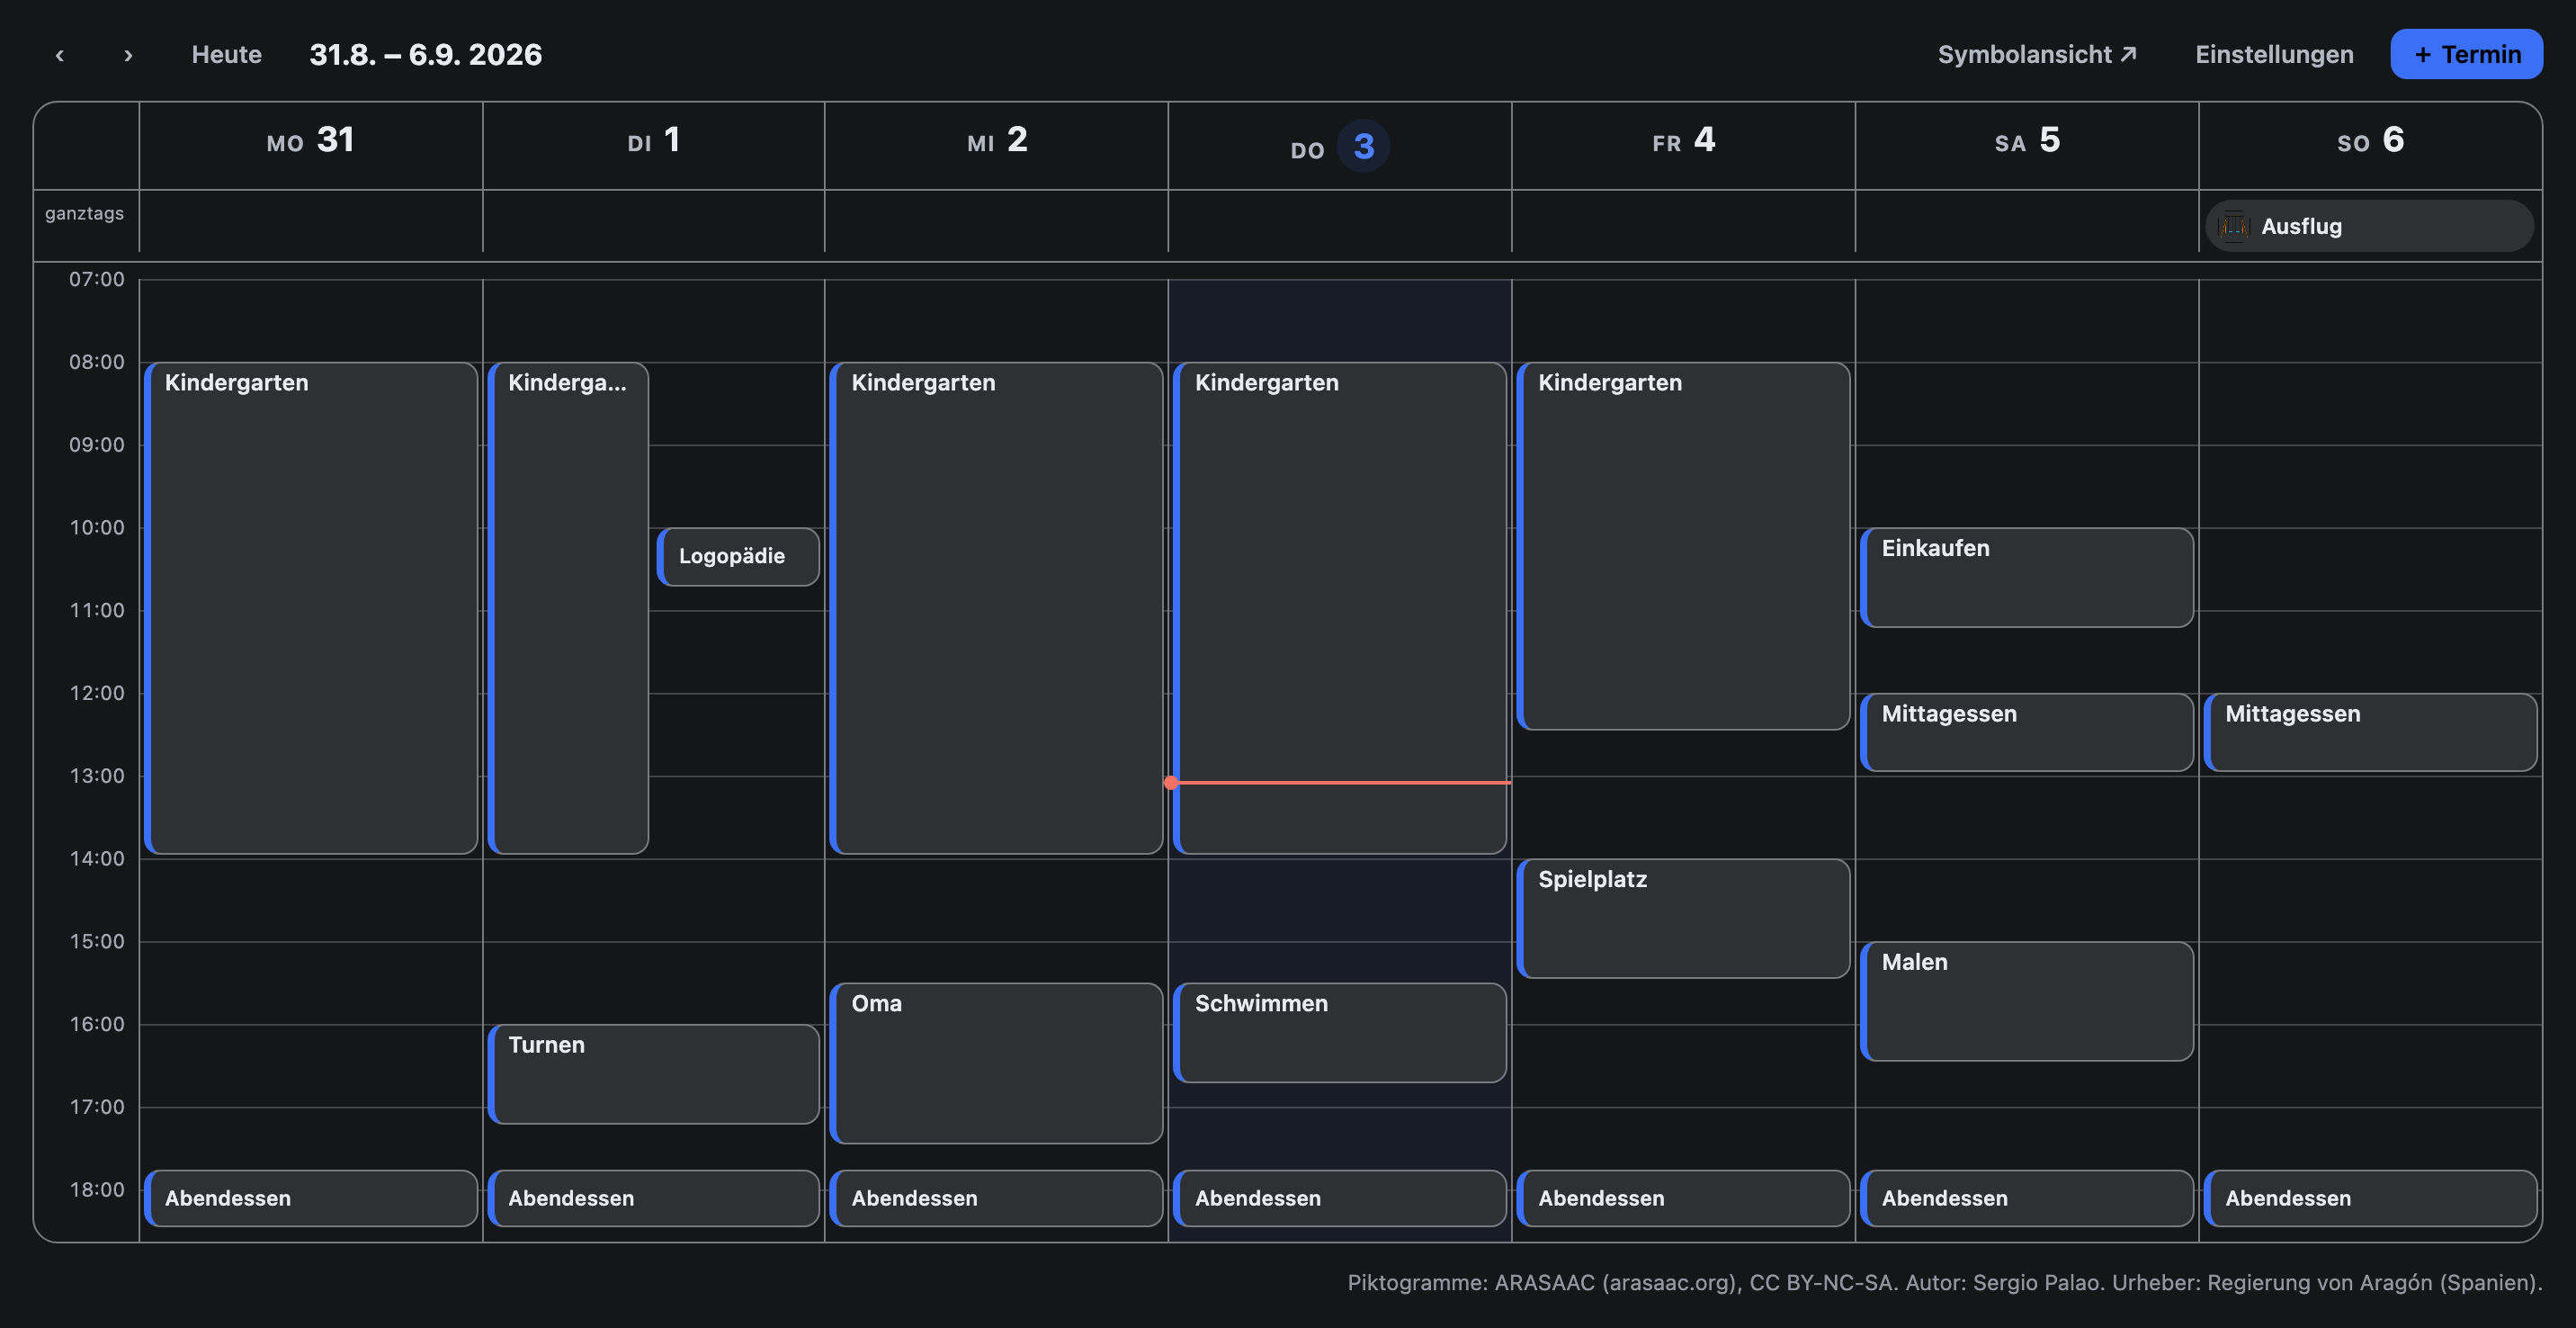The height and width of the screenshot is (1328, 2576).
Task: Click the Ausflug pictogram icon
Action: (x=2234, y=227)
